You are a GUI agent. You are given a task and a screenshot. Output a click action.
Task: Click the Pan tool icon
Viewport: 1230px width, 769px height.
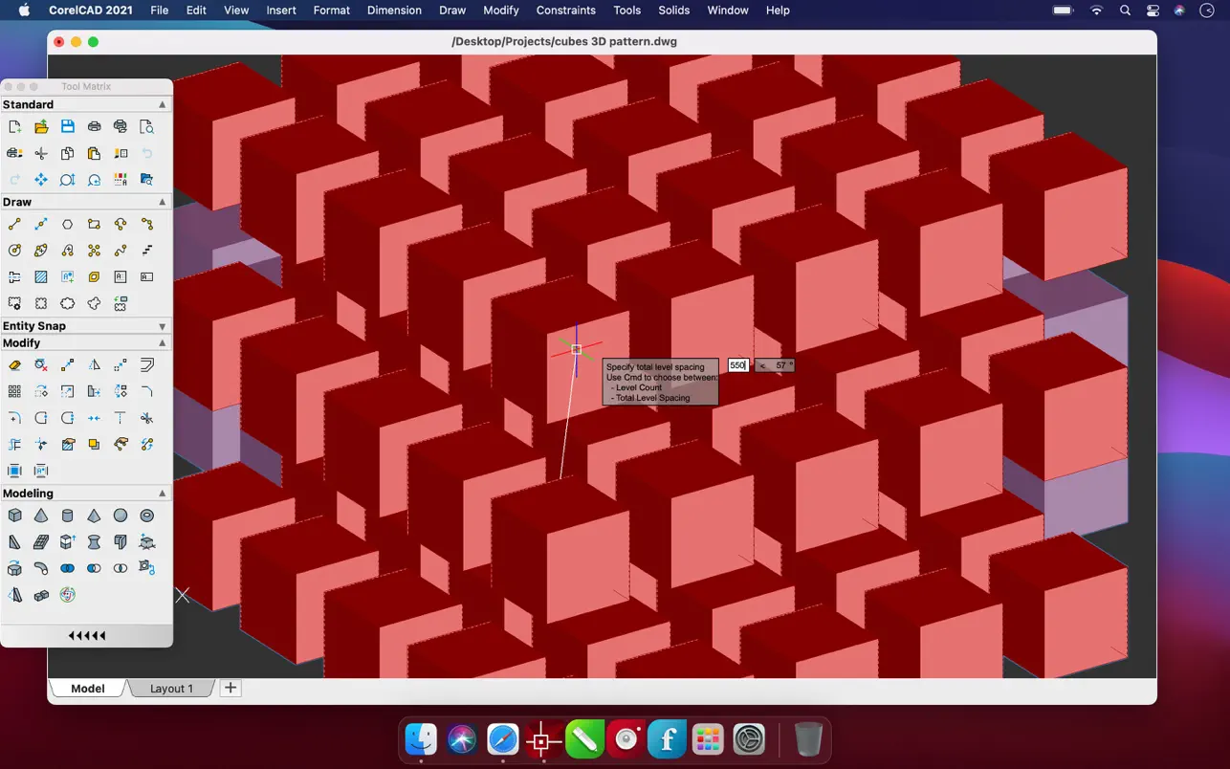click(41, 180)
